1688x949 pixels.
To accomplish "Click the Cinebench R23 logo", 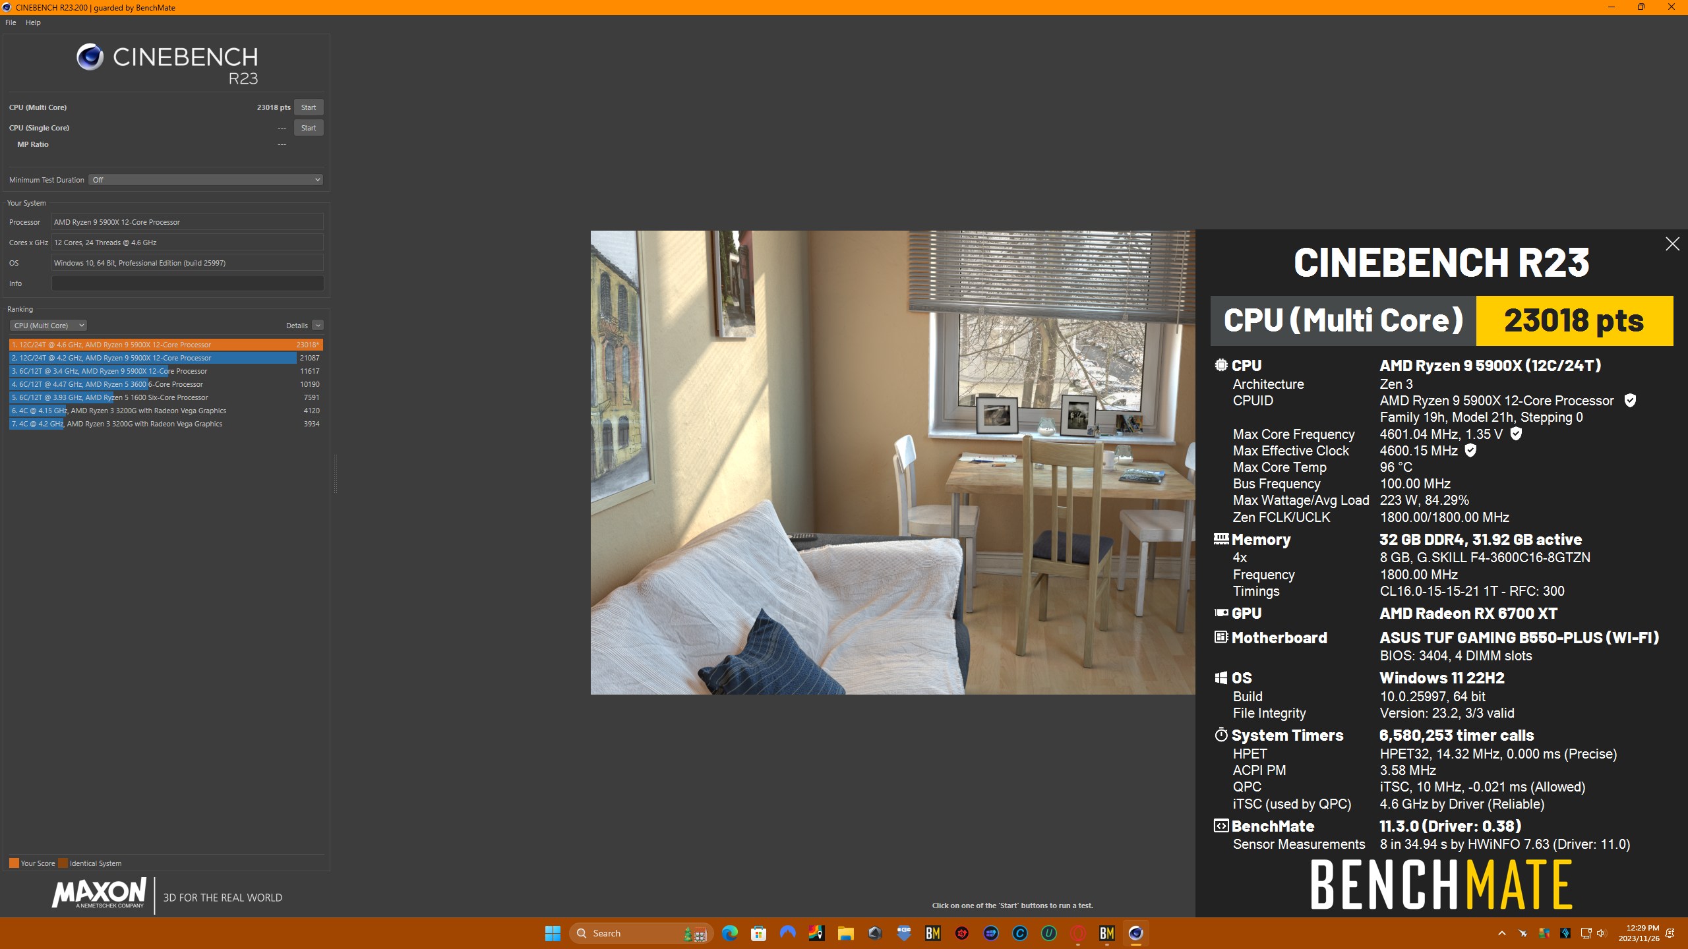I will point(167,64).
